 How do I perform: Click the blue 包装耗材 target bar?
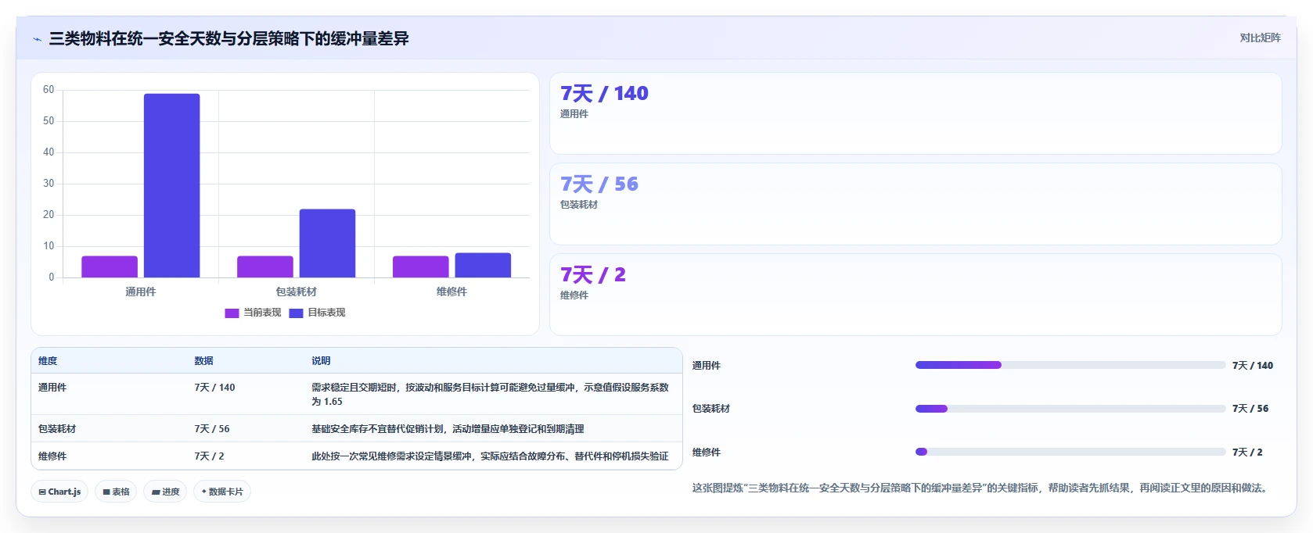[x=327, y=243]
